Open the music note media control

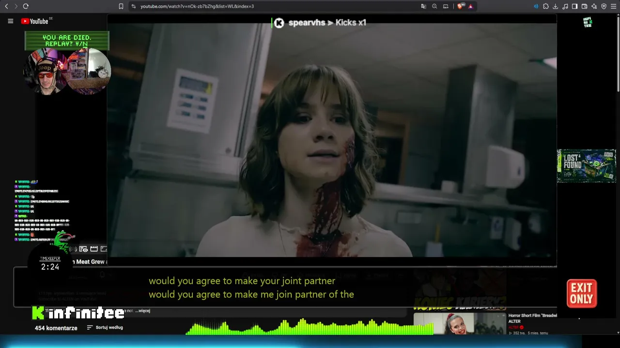[x=565, y=6]
